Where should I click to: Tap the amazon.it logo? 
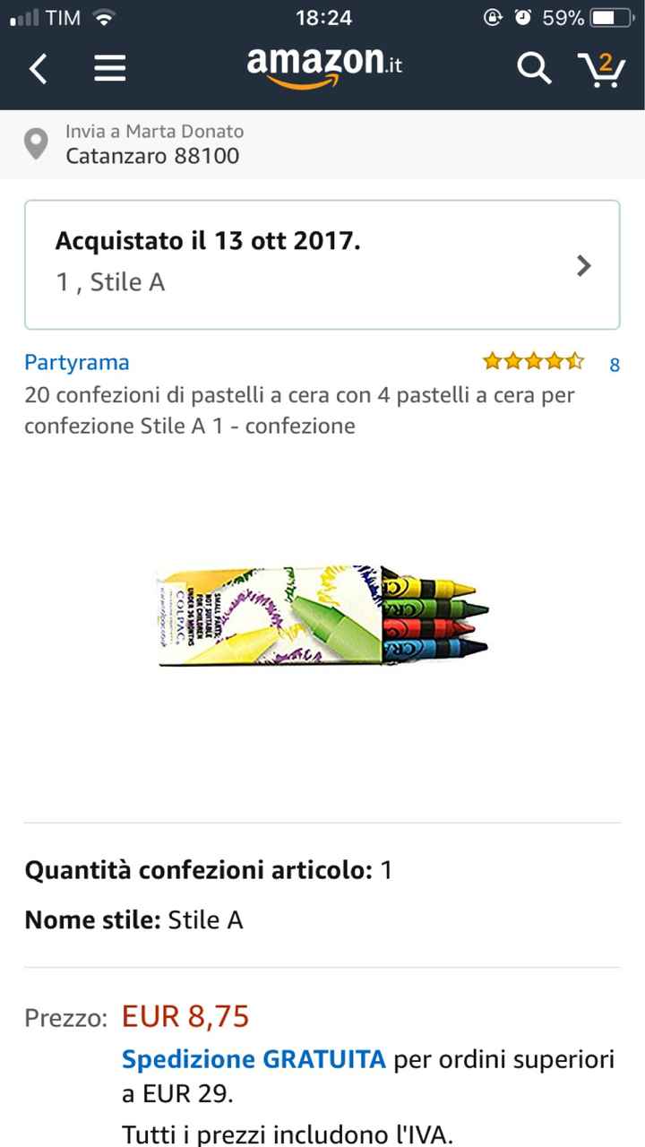pos(325,65)
